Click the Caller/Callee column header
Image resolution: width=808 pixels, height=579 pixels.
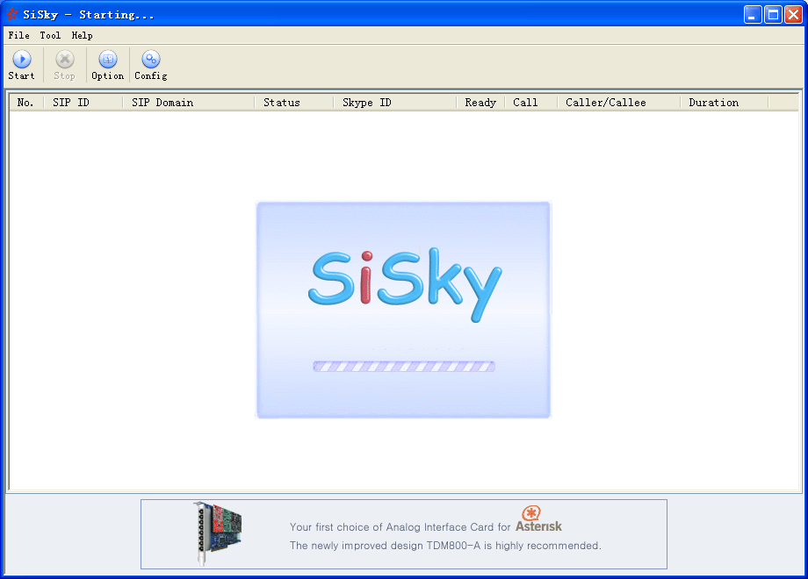pos(619,103)
